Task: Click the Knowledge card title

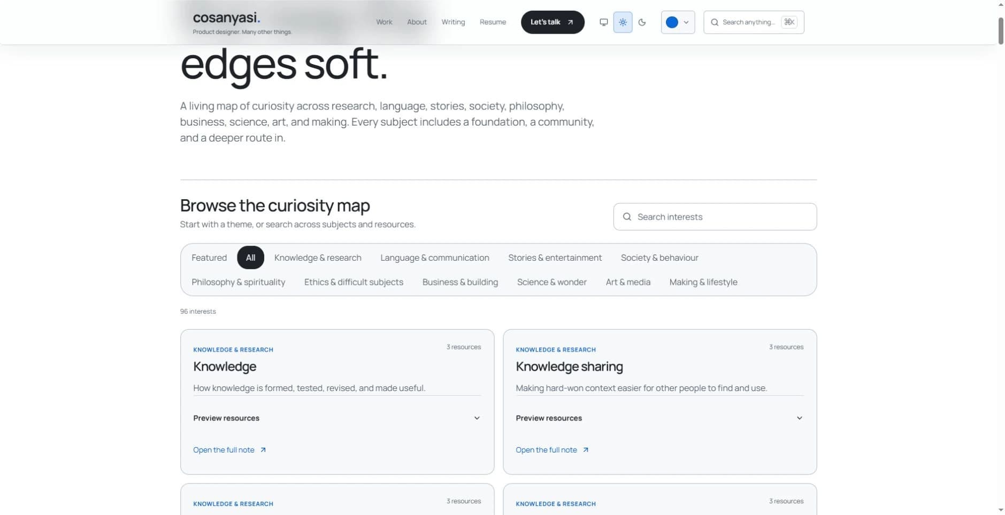Action: coord(225,366)
